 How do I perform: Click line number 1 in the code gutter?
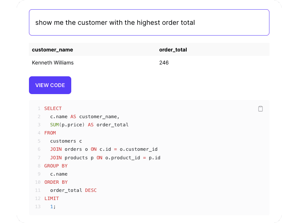click(x=39, y=108)
